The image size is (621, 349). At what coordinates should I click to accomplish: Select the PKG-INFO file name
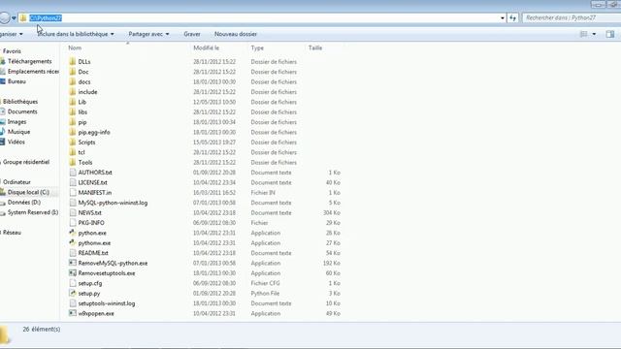click(x=91, y=223)
